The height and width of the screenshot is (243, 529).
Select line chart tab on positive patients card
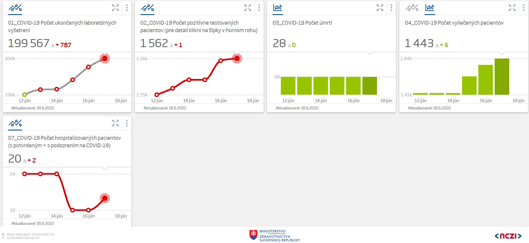point(147,8)
